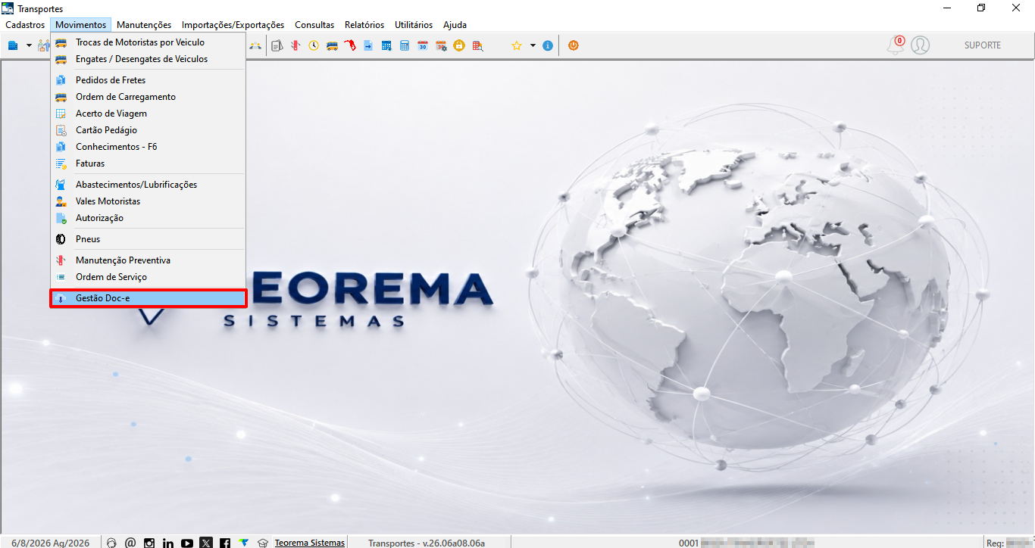Open the calculator toolbar icon
This screenshot has width=1035, height=548.
coord(405,45)
